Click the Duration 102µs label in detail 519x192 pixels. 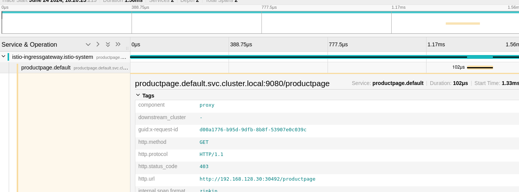click(x=449, y=83)
